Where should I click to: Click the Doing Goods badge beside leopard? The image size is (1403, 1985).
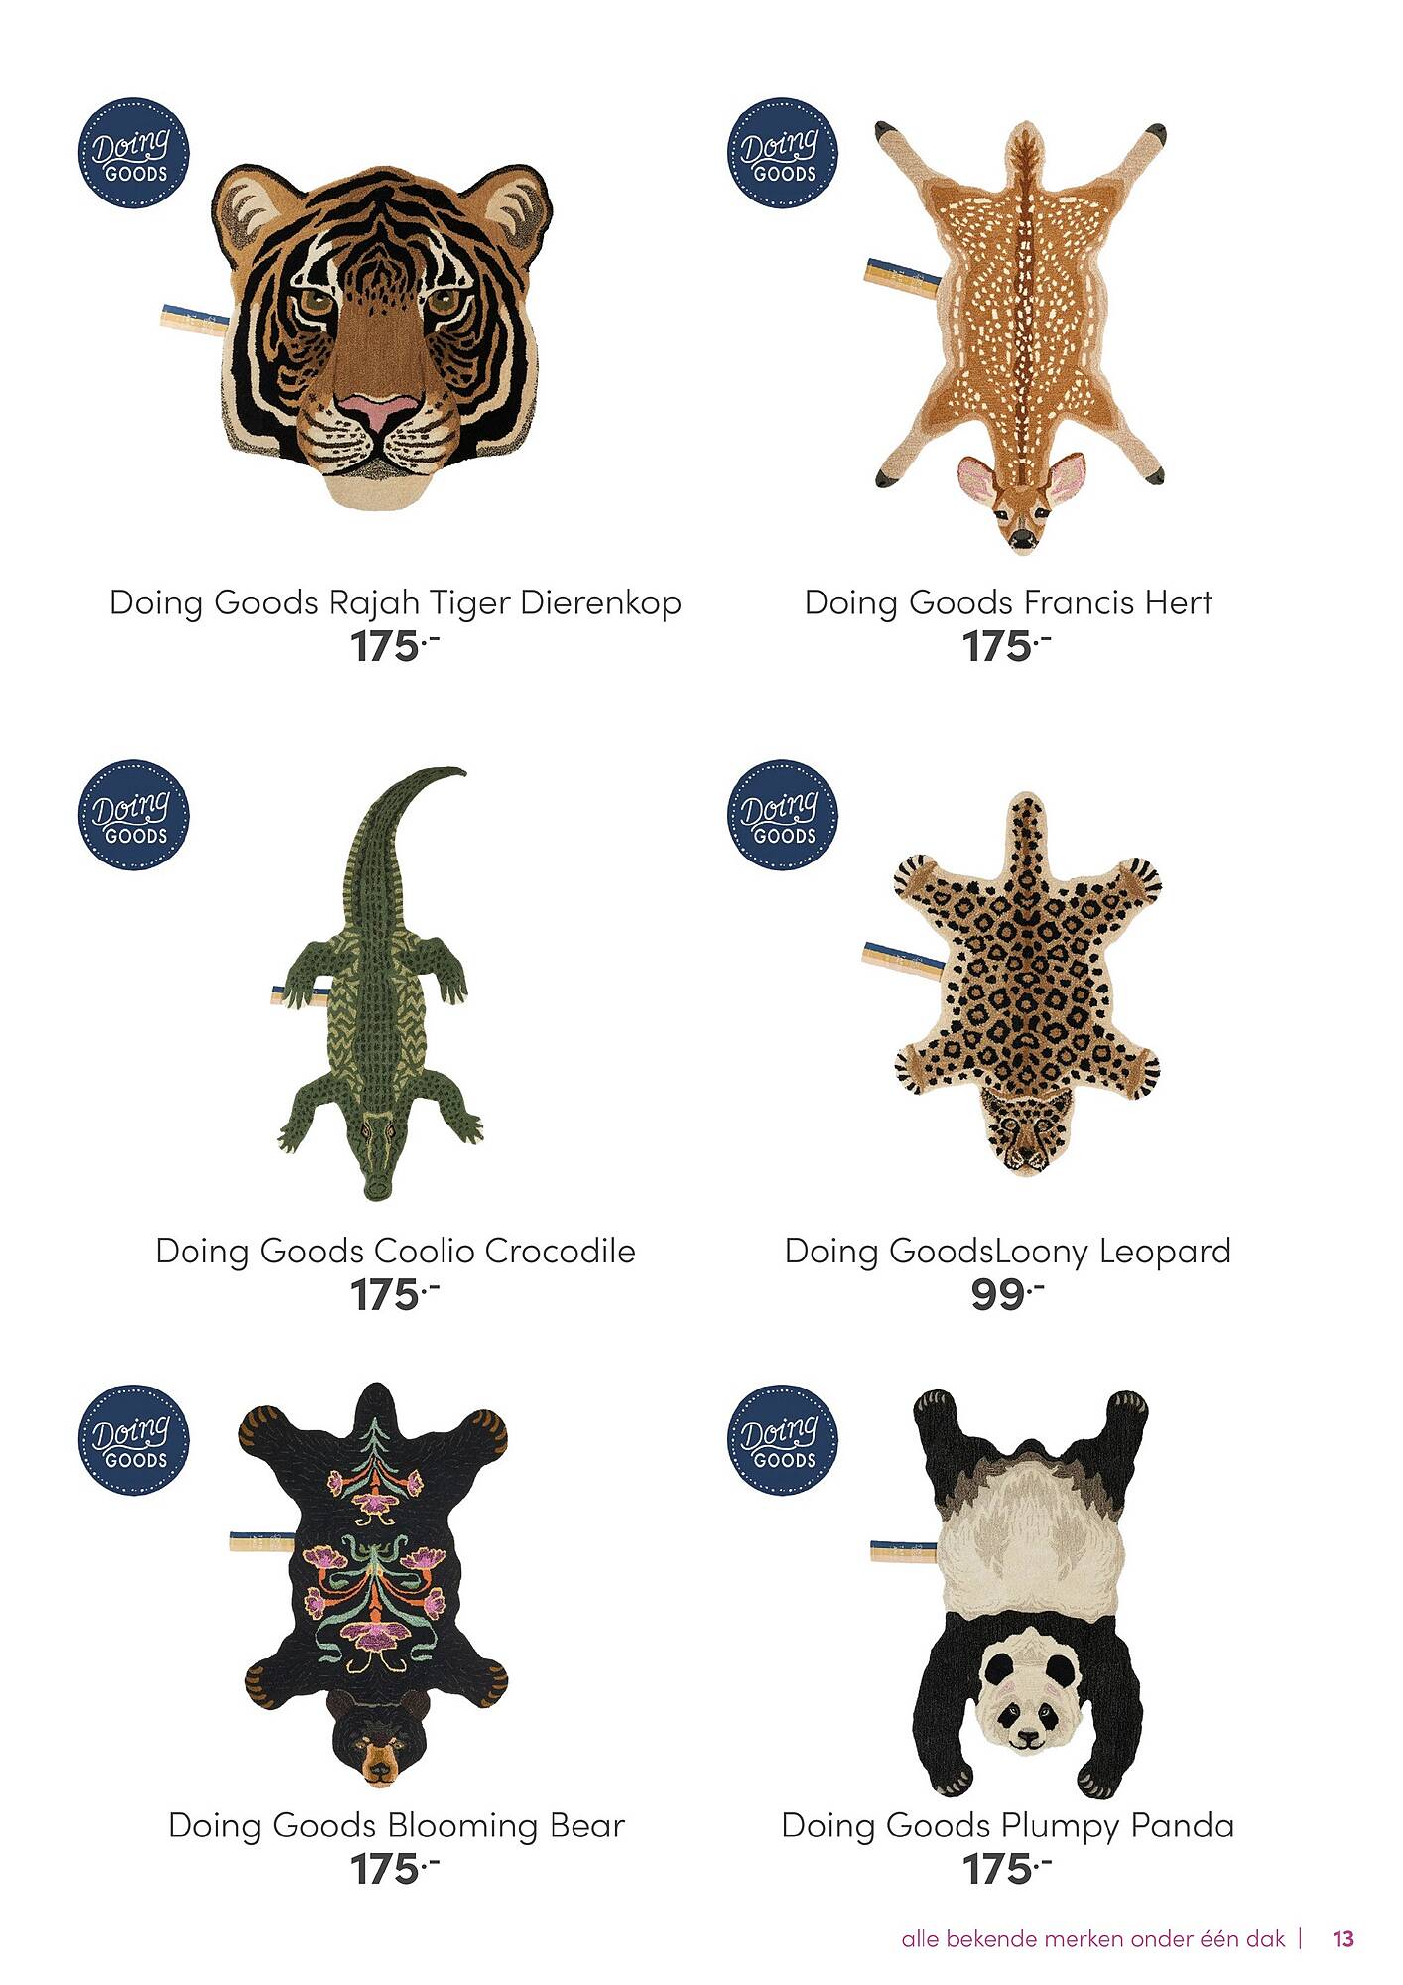click(782, 815)
